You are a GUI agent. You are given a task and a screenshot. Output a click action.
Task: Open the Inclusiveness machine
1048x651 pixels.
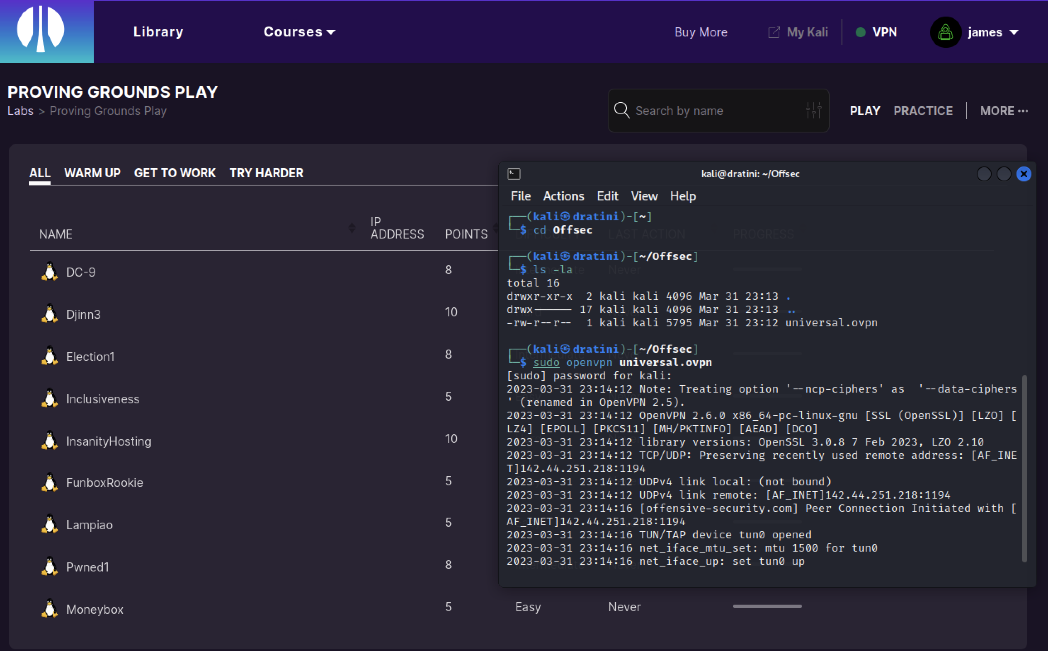(x=102, y=399)
